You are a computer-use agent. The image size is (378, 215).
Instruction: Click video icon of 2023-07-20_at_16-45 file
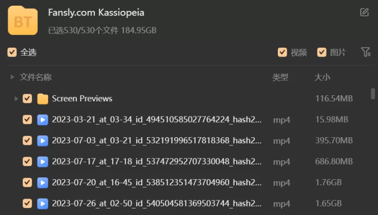pyautogui.click(x=43, y=182)
